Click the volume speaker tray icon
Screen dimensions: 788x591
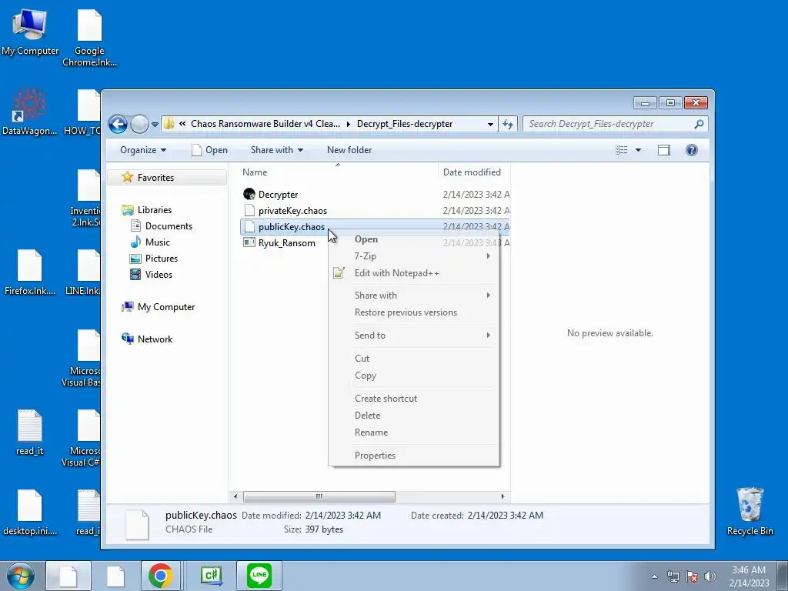click(x=710, y=576)
